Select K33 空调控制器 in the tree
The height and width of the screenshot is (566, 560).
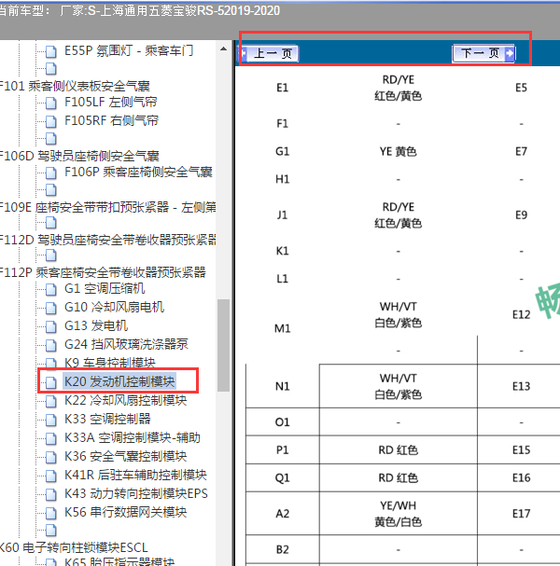click(x=107, y=419)
